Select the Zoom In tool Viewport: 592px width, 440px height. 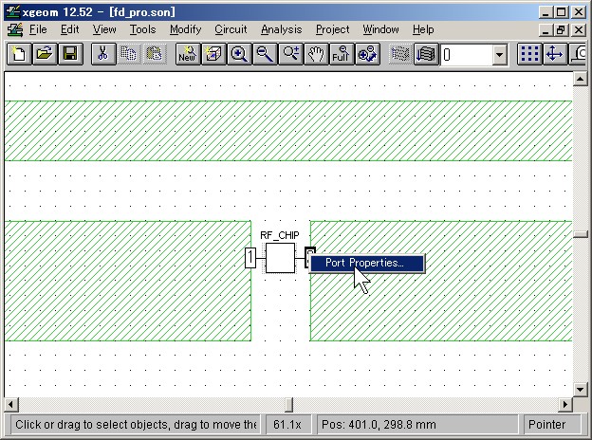click(x=239, y=54)
